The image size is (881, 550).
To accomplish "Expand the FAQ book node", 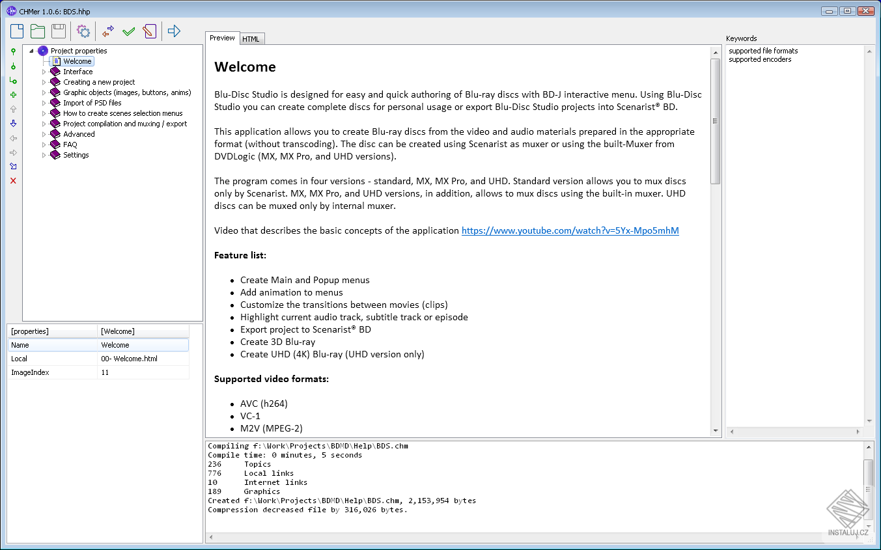I will coord(44,144).
